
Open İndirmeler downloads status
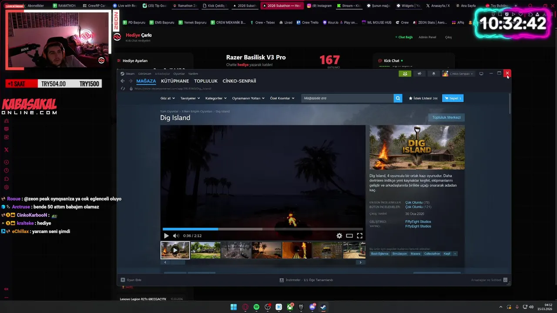306,280
